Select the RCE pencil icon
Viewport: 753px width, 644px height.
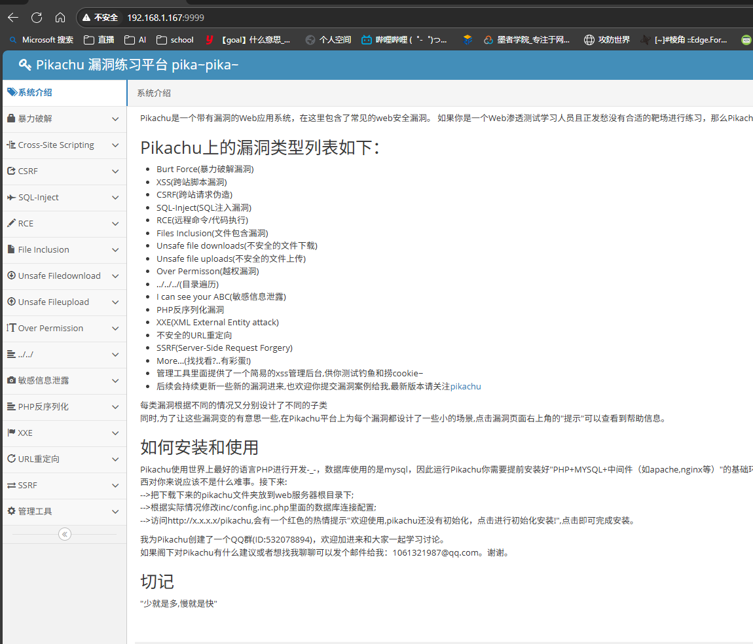point(10,223)
